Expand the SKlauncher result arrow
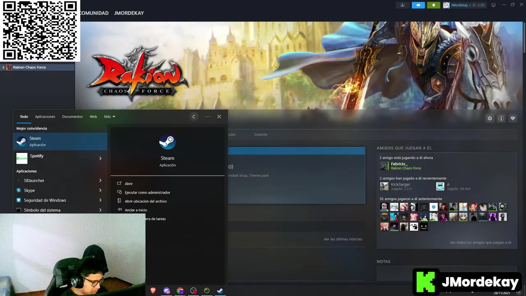Viewport: 526px width, 296px height. [100, 180]
